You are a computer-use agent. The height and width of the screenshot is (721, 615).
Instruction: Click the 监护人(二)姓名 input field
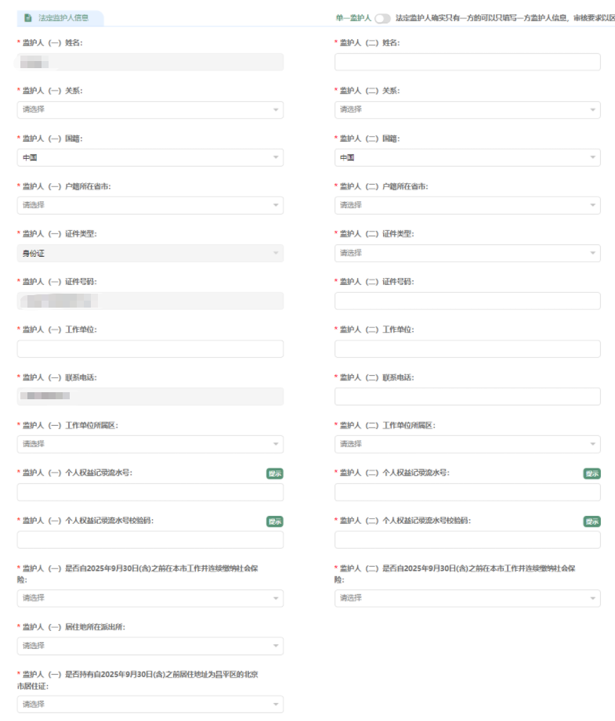467,62
